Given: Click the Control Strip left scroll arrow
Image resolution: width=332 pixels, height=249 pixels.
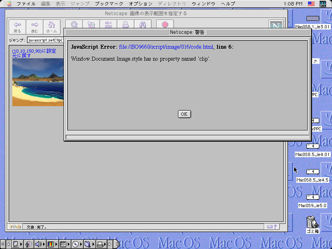Looking at the screenshot, I should pos(8,244).
